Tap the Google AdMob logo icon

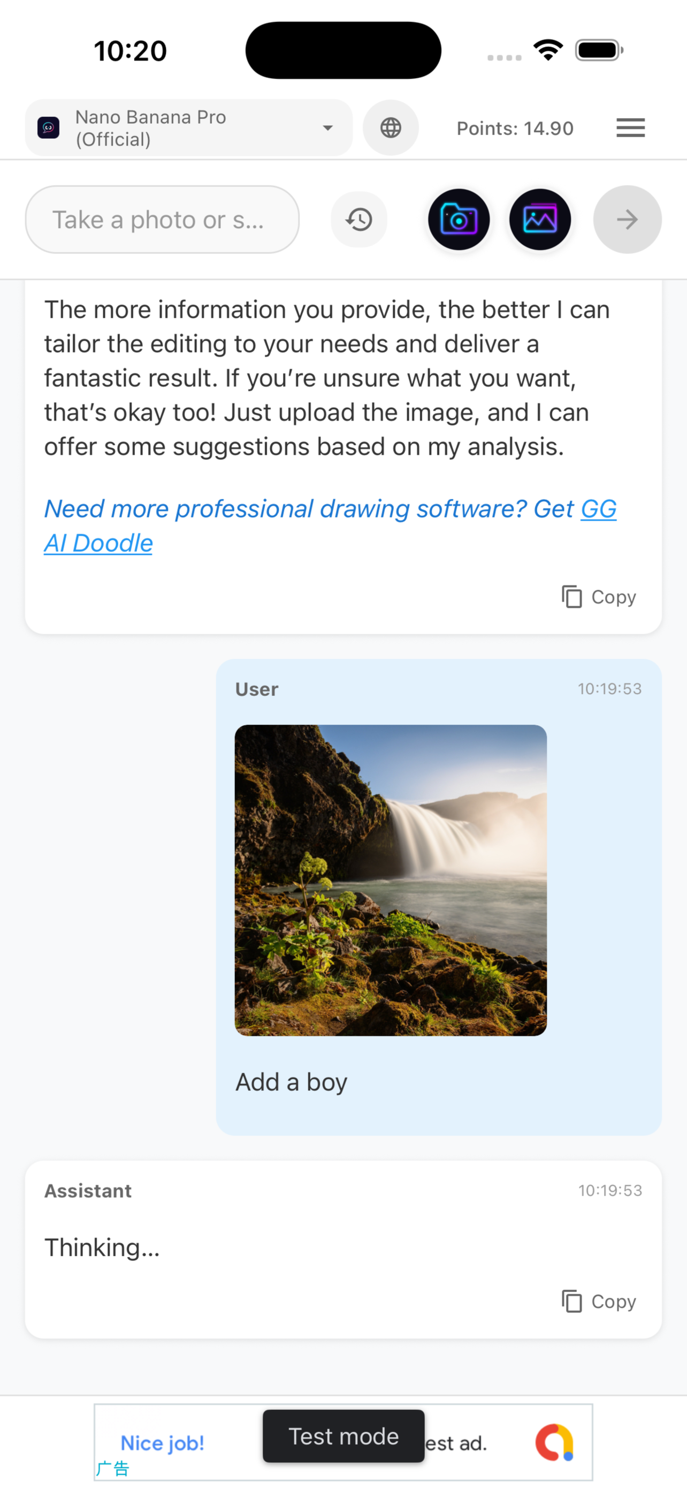tap(554, 1442)
